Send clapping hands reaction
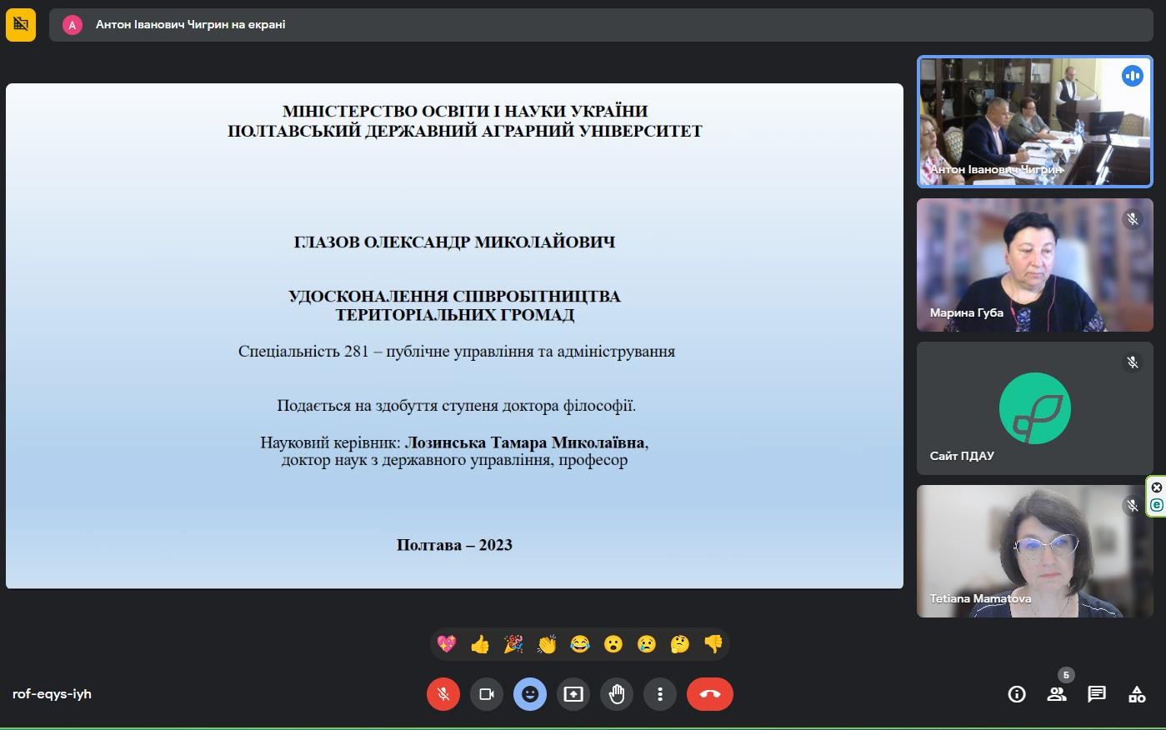This screenshot has width=1166, height=730. click(x=547, y=644)
